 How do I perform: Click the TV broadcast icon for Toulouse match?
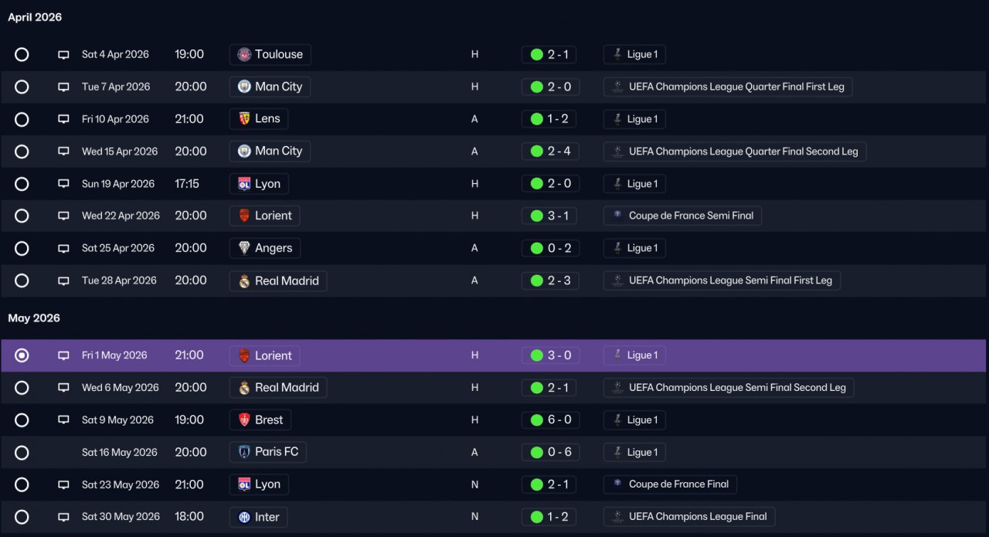point(63,55)
